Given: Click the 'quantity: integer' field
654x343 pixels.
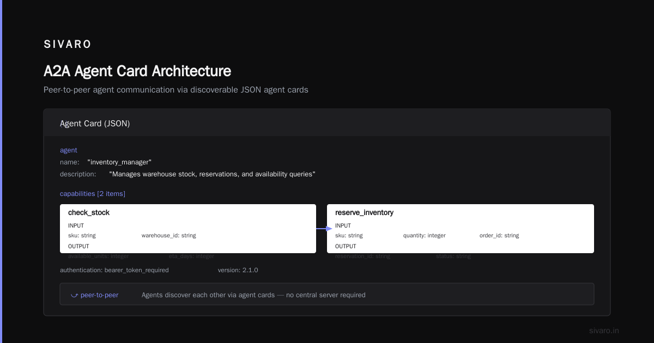Looking at the screenshot, I should (425, 236).
